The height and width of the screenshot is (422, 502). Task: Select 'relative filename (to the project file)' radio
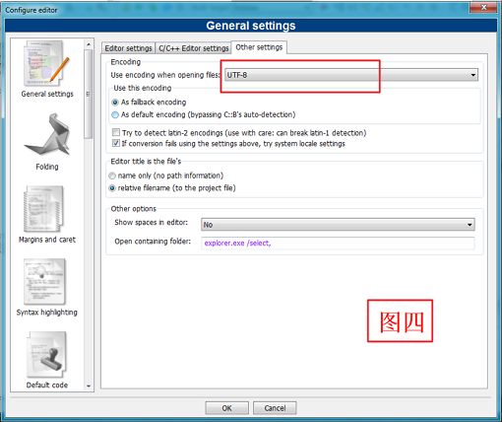click(112, 188)
